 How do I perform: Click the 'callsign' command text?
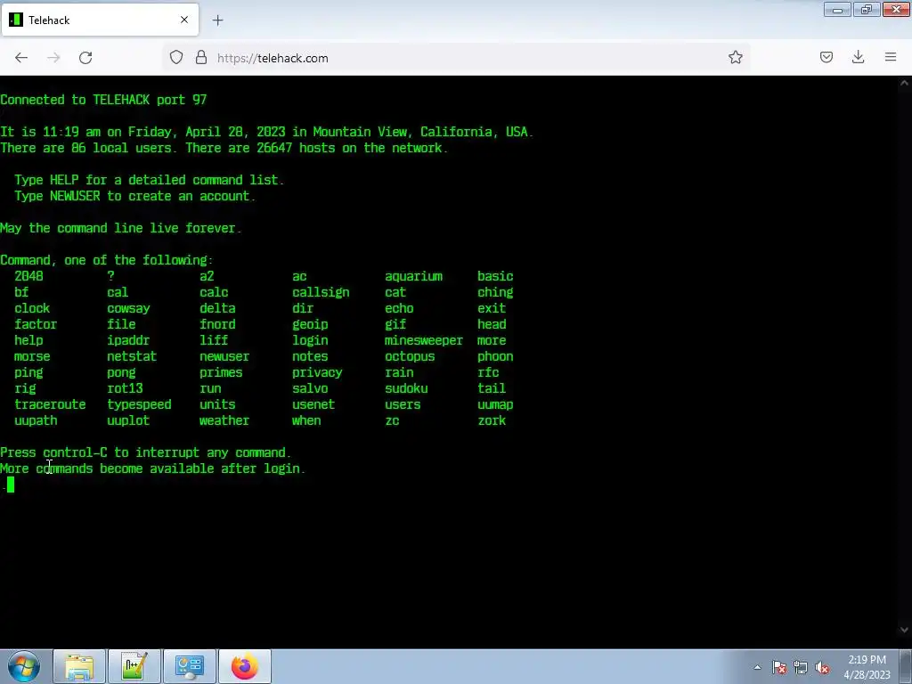321,292
